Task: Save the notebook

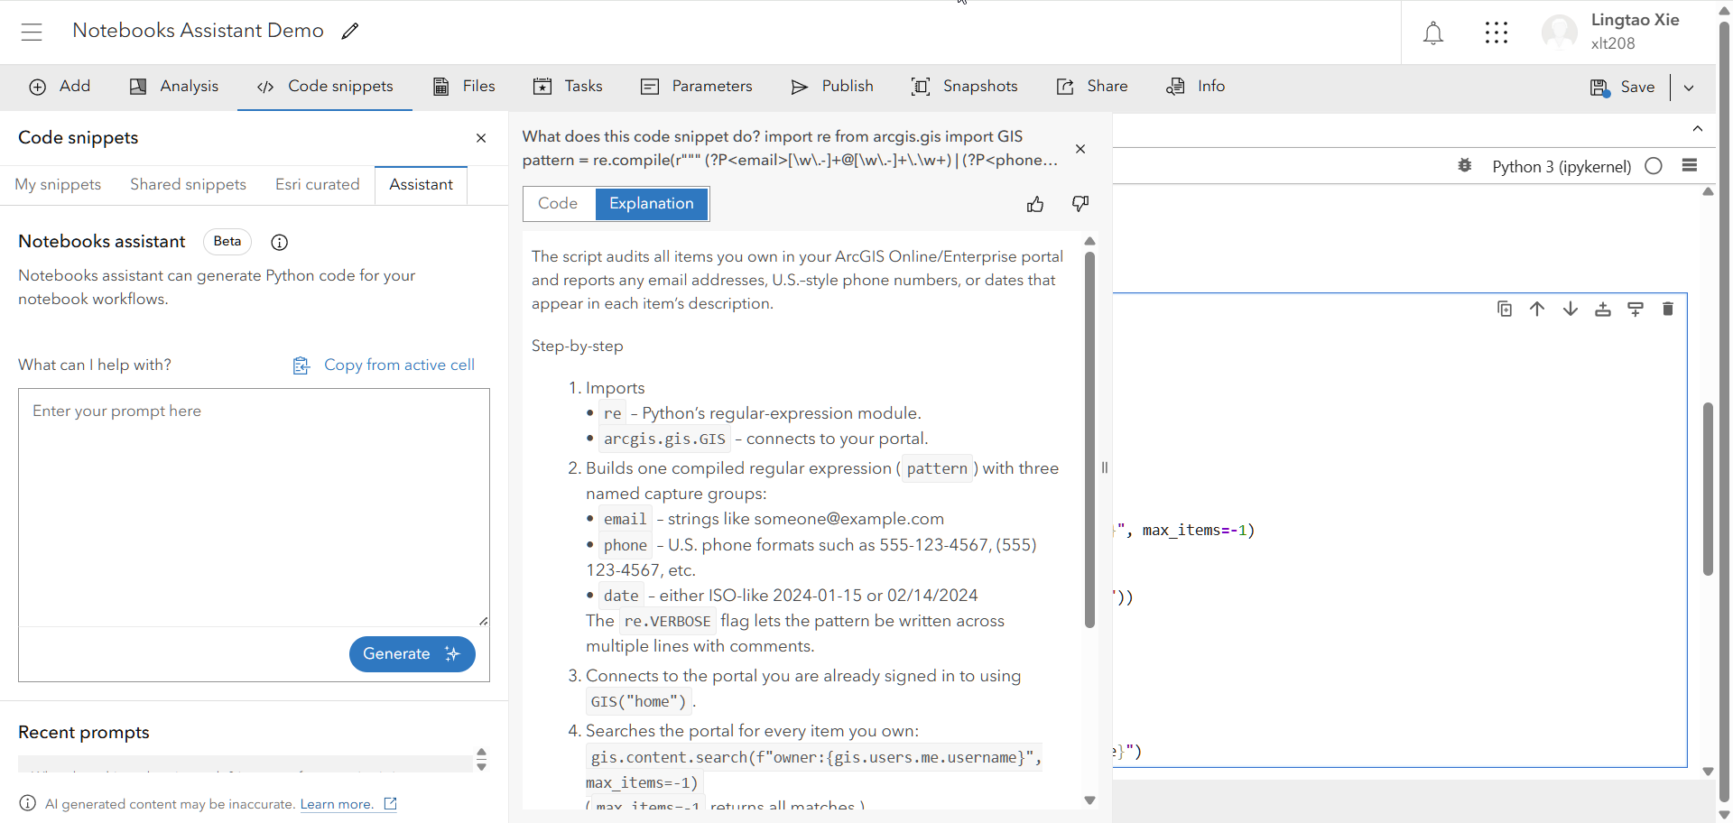Action: (x=1622, y=88)
